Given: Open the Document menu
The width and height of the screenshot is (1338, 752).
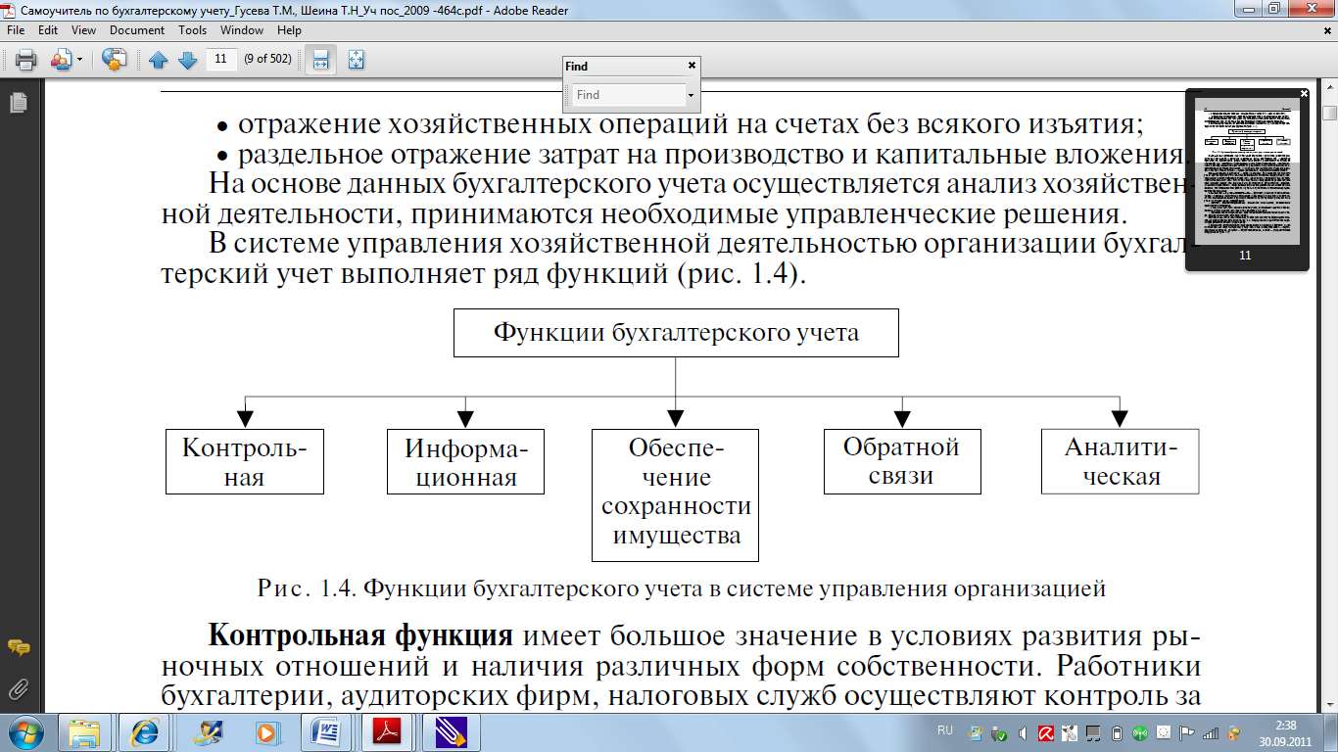Looking at the screenshot, I should [137, 30].
